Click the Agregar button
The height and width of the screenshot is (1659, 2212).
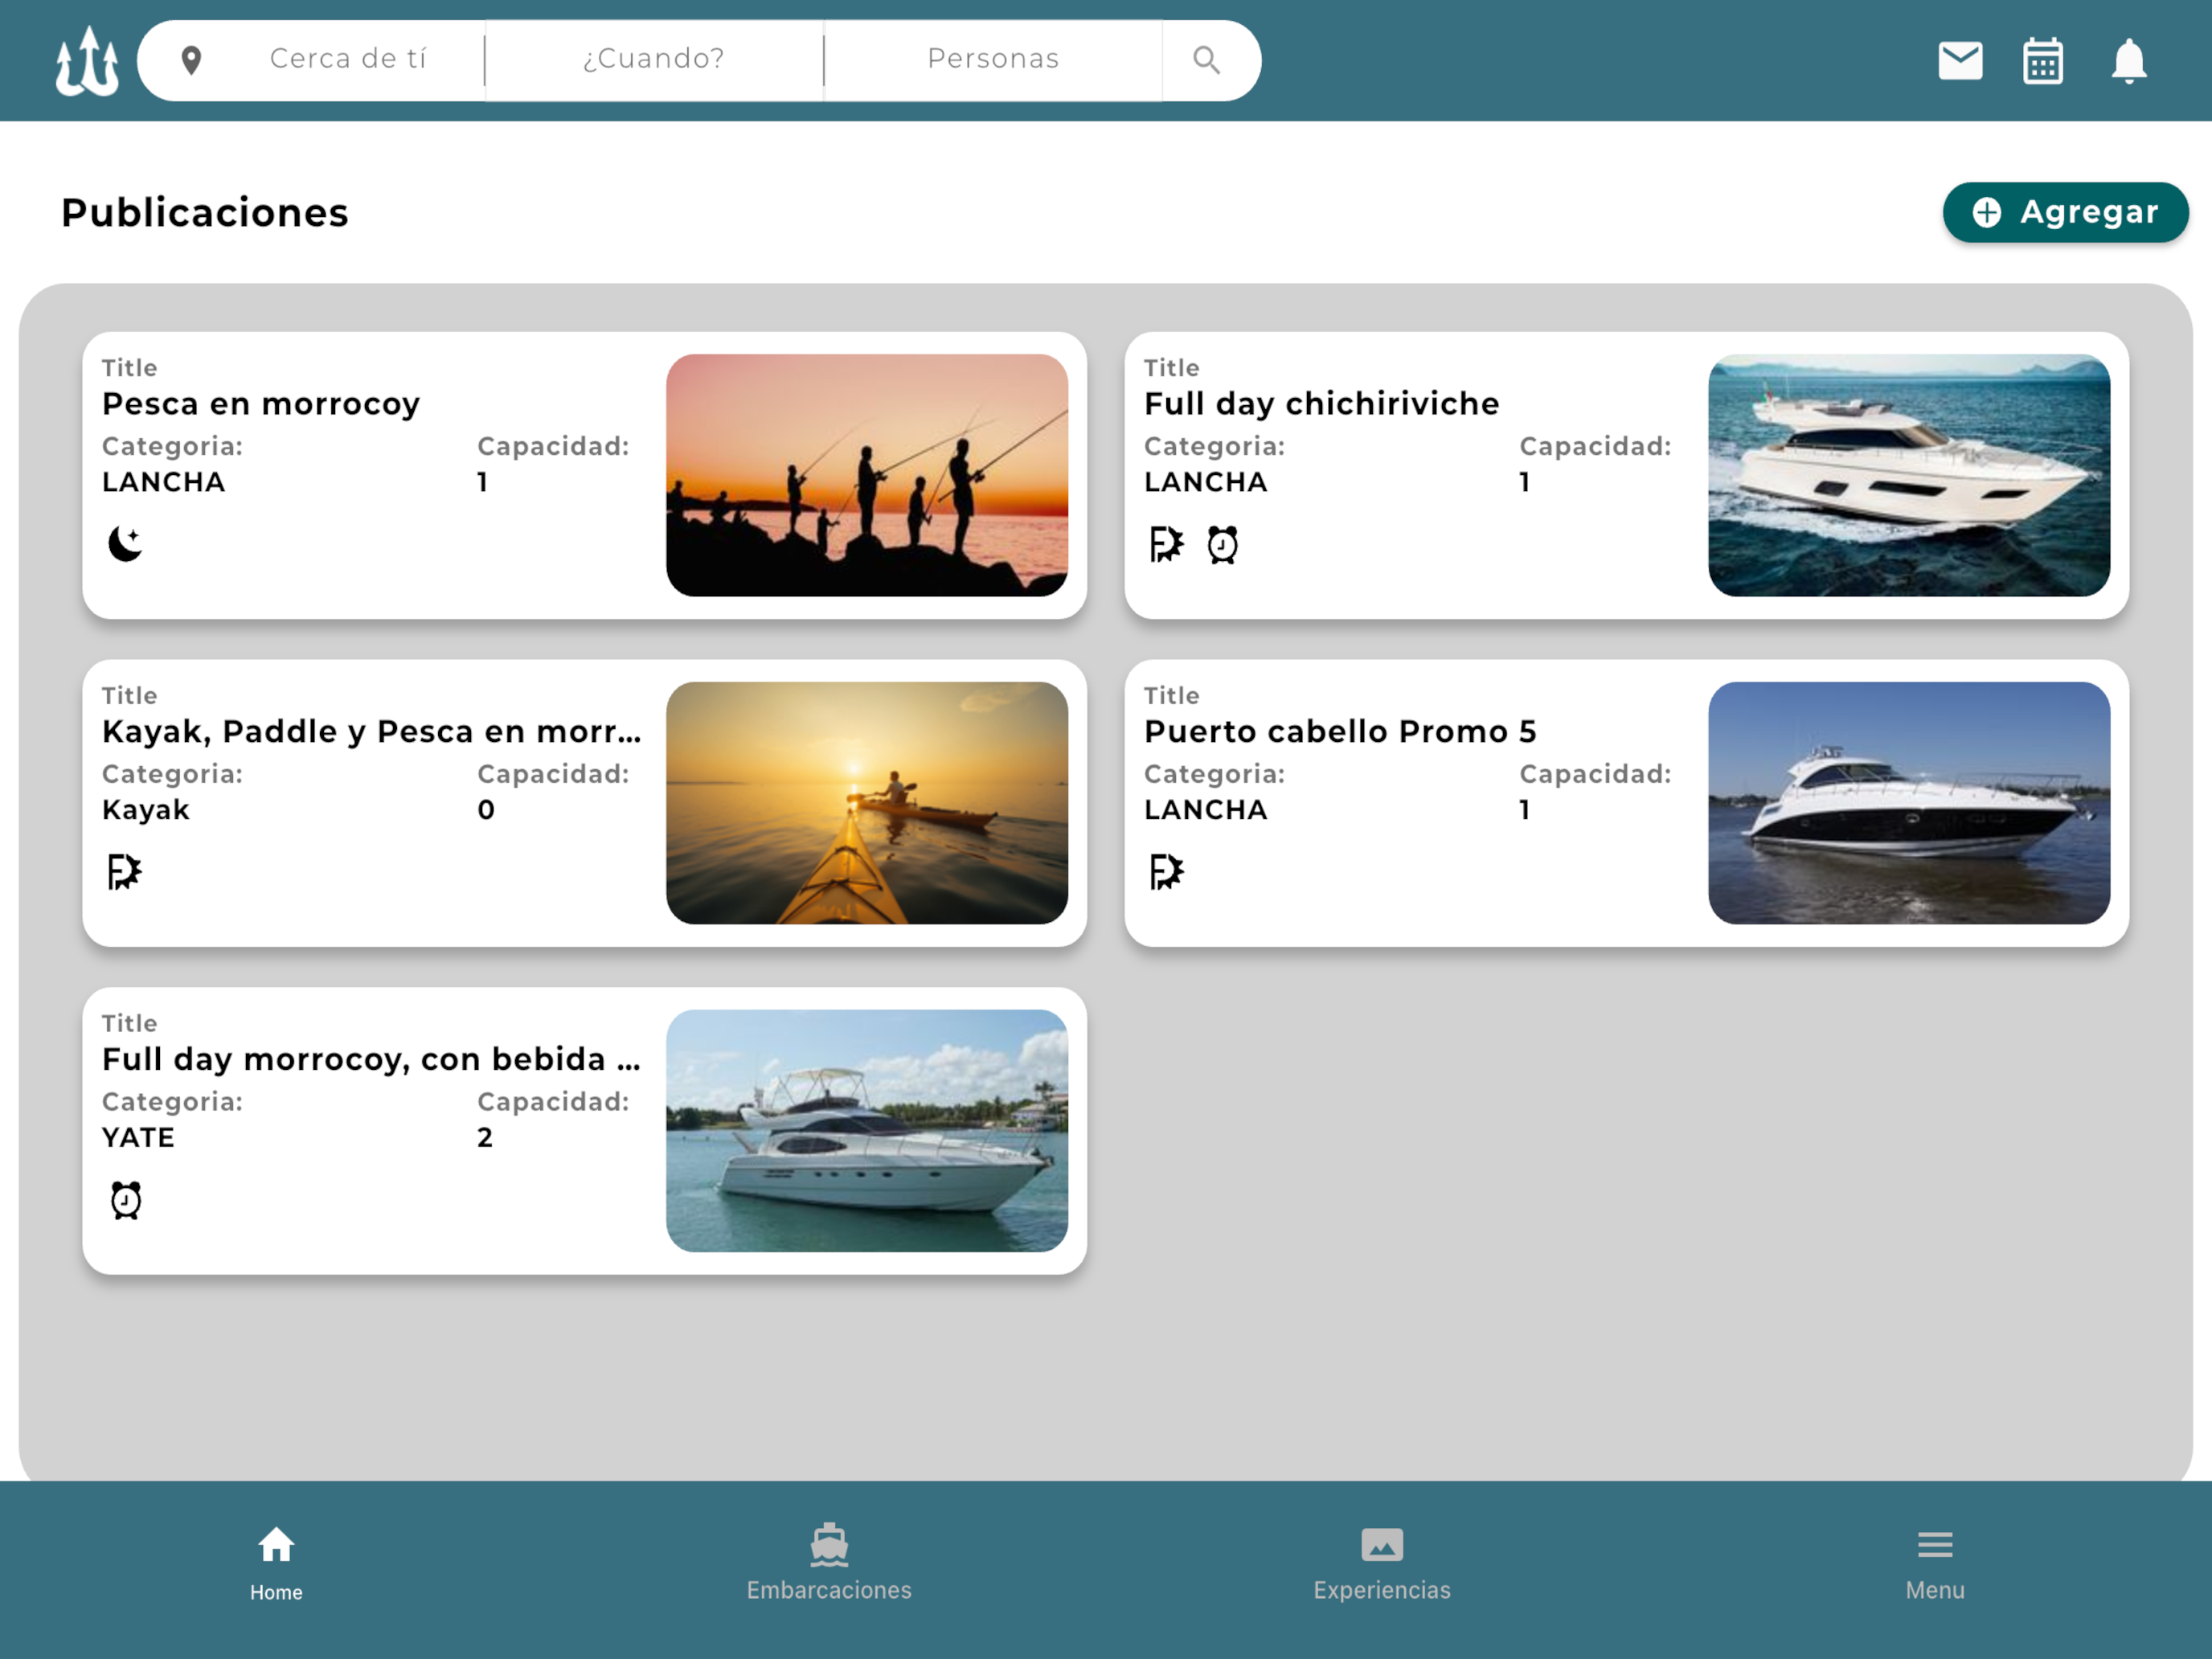click(x=2065, y=212)
